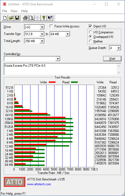Open the Controlled by dropdown
Image resolution: width=125 pixels, height=196 pixels.
(x=58, y=59)
